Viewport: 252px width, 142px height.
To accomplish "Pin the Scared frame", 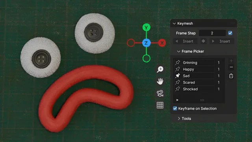I will coord(178,82).
